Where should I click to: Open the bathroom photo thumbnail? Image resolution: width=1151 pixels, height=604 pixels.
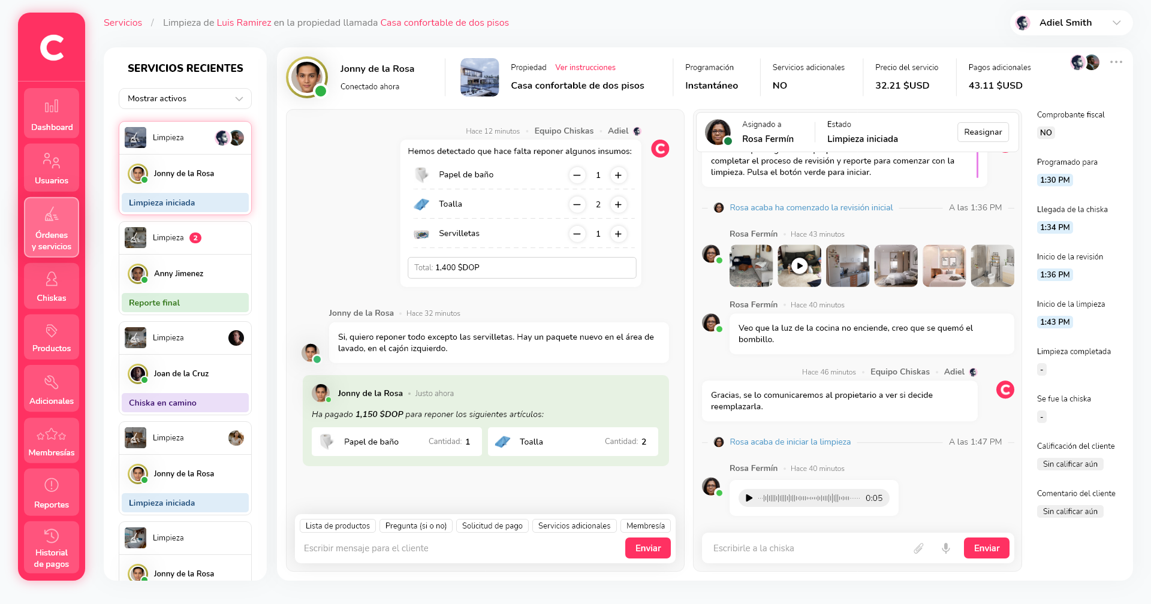(x=992, y=265)
